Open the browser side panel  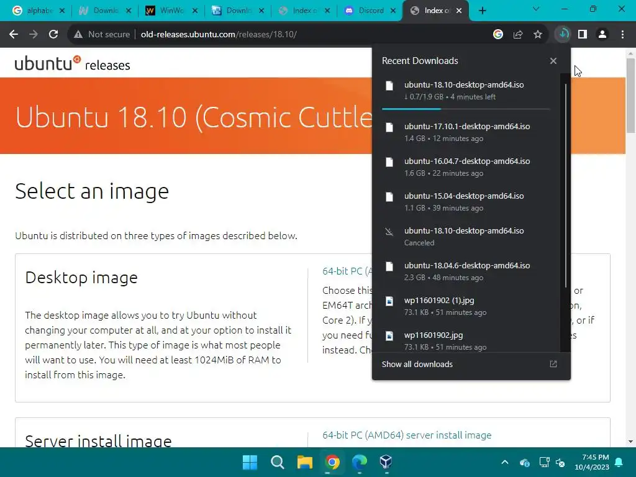coord(583,35)
